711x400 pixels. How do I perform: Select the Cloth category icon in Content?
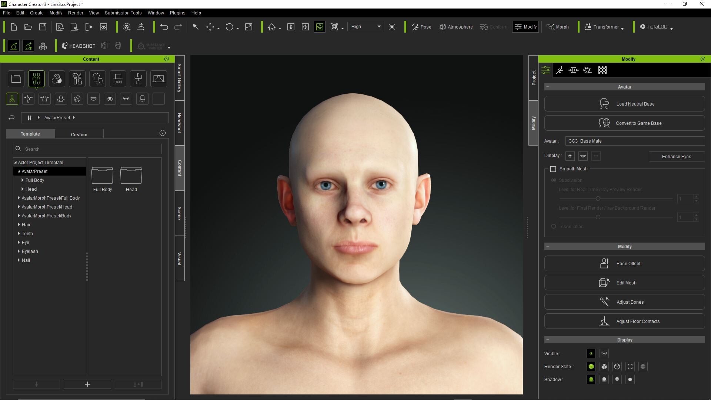[97, 79]
